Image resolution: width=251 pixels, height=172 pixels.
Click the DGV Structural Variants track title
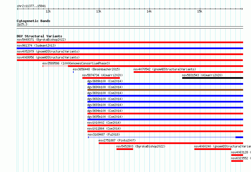coord(39,36)
